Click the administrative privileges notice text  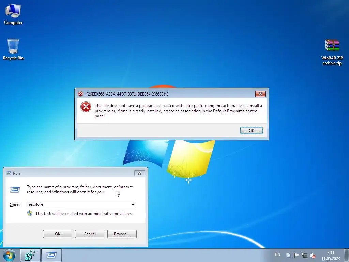tap(84, 214)
